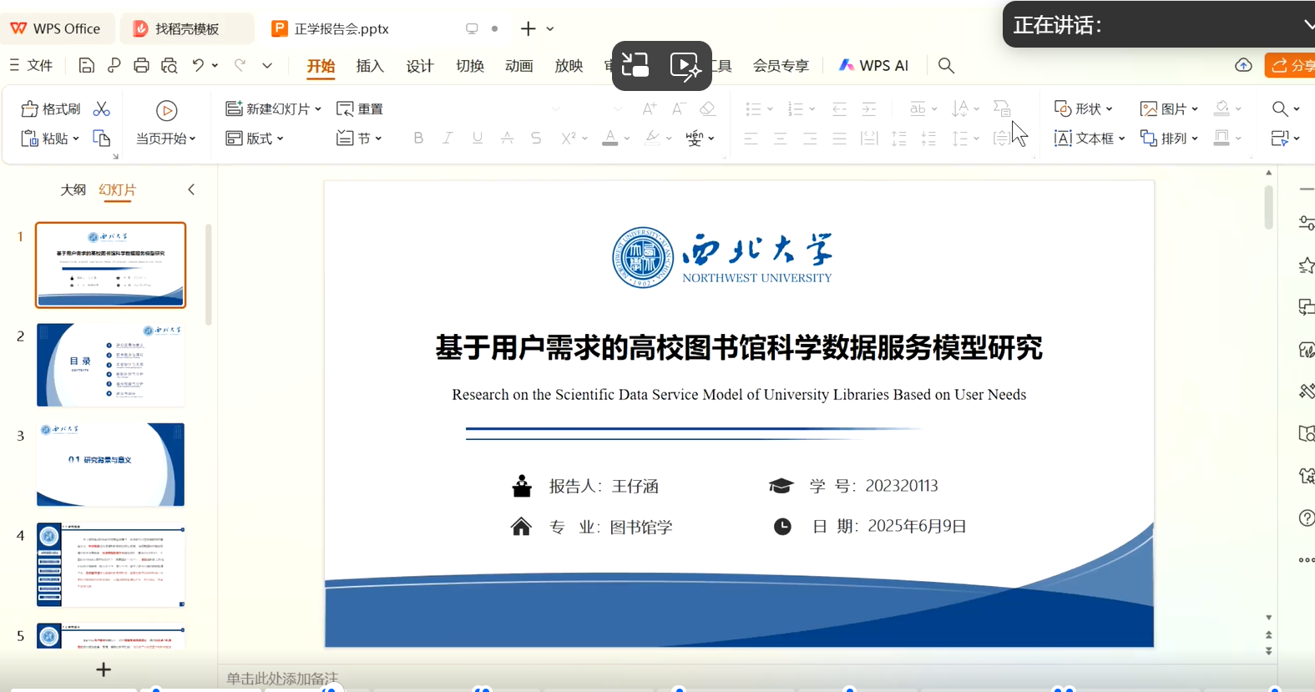Switch to the 大纲 outline tab
This screenshot has width=1315, height=692.
click(73, 189)
